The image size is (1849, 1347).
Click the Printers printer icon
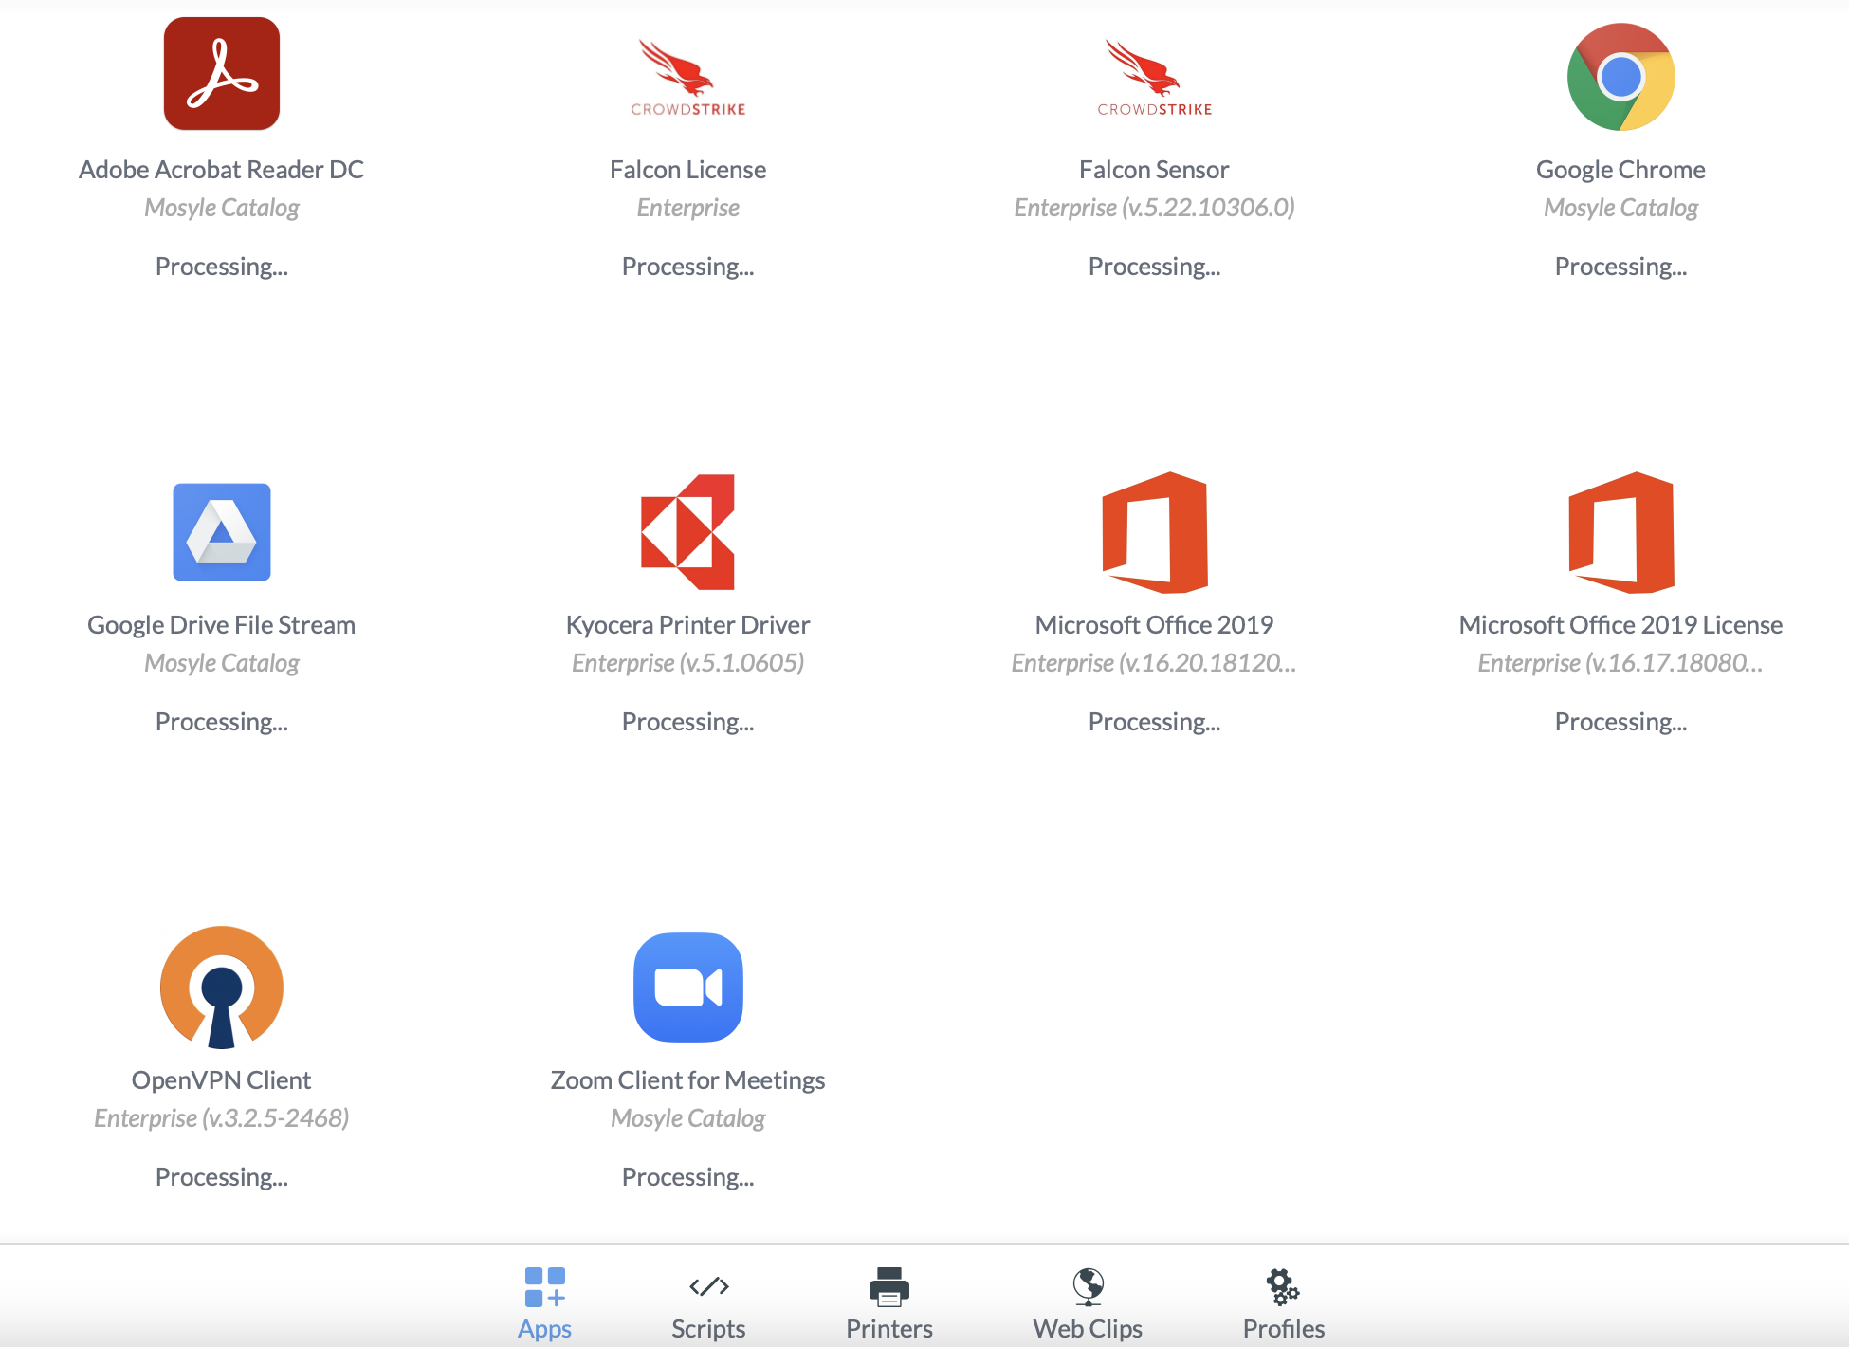tap(889, 1287)
